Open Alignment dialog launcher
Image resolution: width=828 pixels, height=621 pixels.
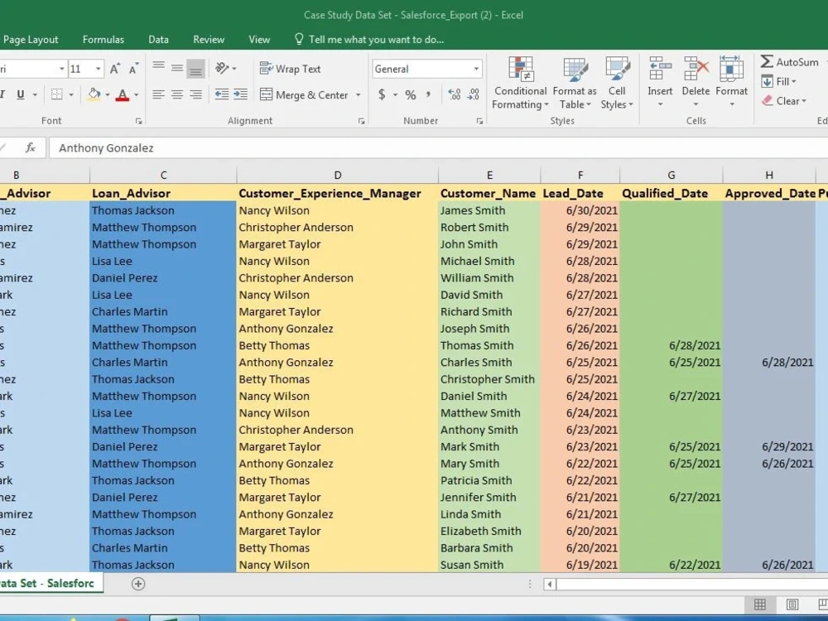coord(361,121)
